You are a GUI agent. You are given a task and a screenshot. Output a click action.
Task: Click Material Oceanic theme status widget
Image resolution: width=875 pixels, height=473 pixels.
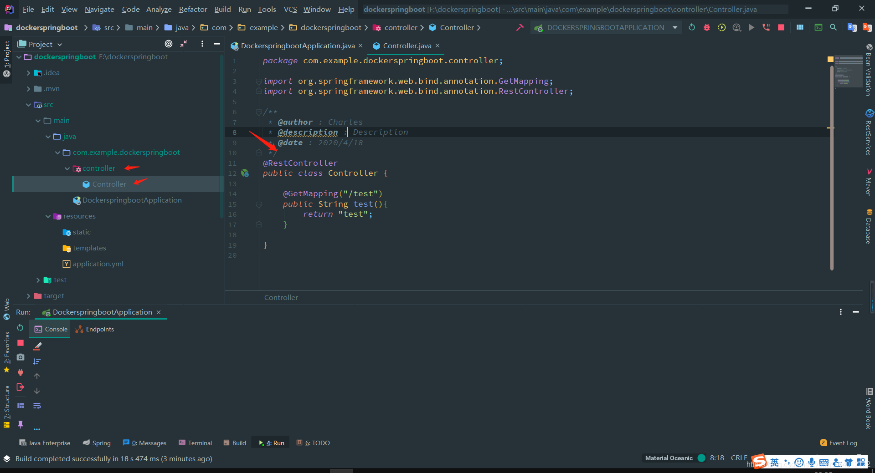pyautogui.click(x=674, y=458)
